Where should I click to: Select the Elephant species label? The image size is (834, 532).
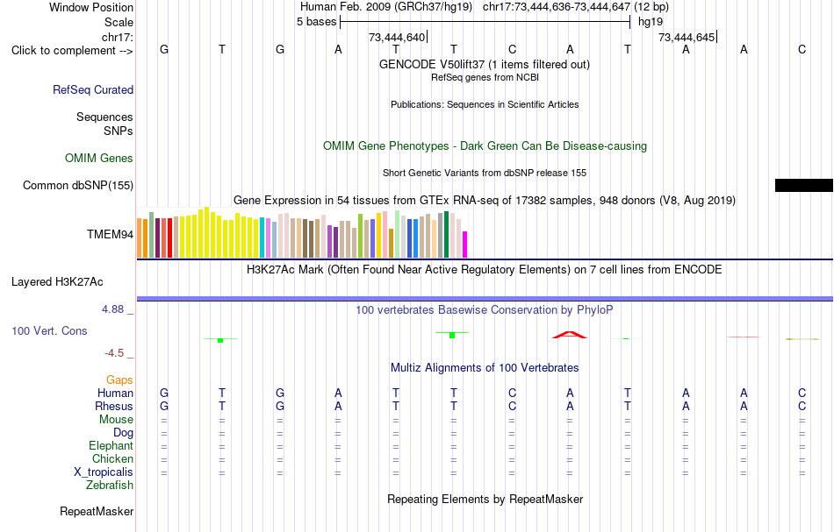111,446
